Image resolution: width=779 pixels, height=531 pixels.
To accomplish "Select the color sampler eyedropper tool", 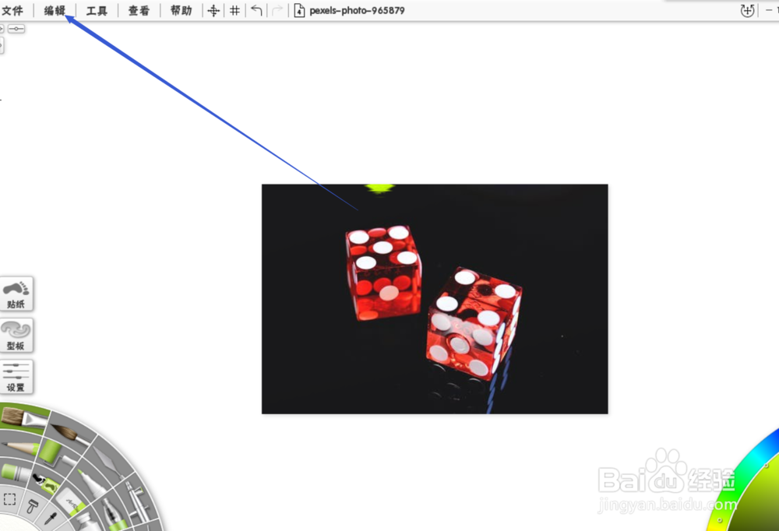I will 50,518.
